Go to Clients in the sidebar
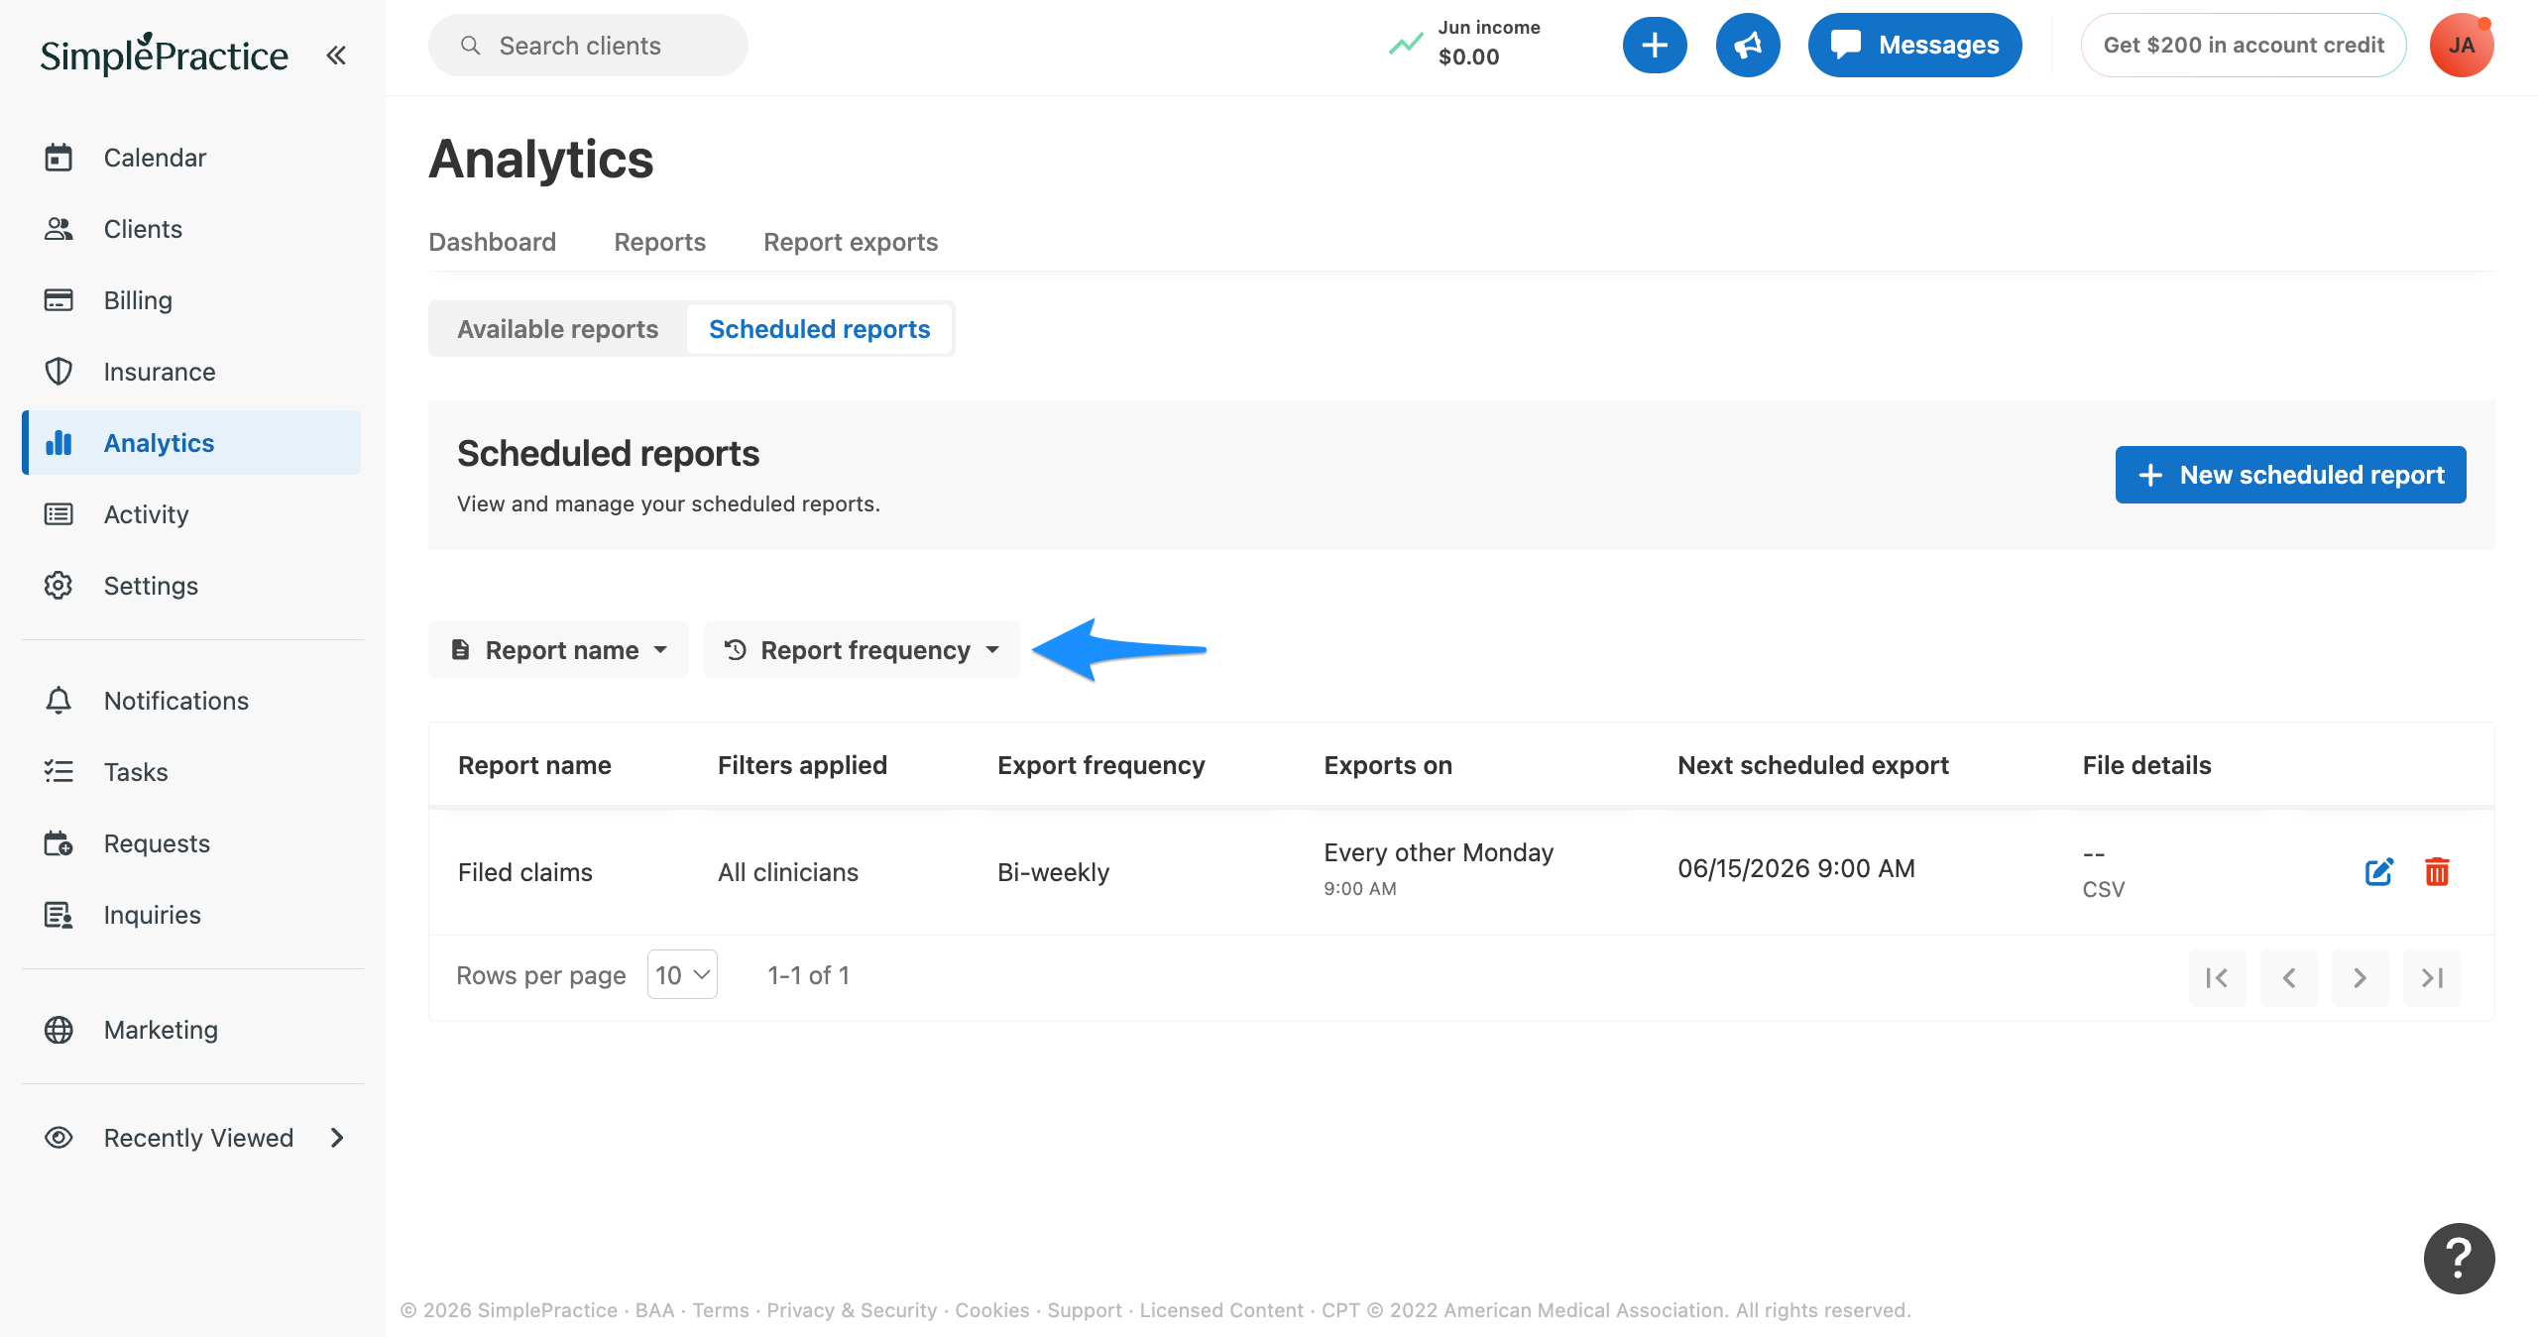This screenshot has height=1337, width=2538. pyautogui.click(x=191, y=229)
